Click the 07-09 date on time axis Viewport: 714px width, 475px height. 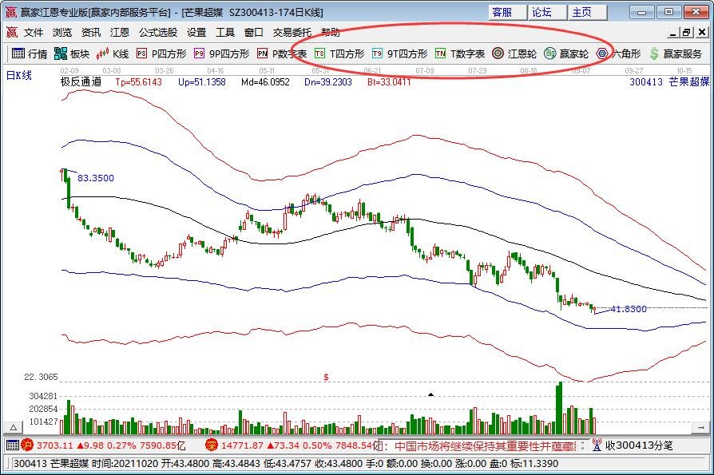(x=425, y=71)
